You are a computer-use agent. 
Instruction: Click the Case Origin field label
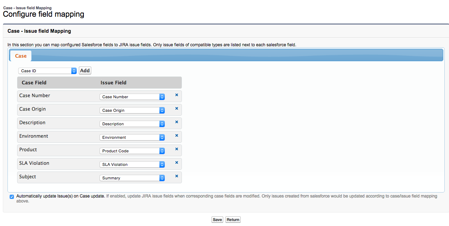(x=32, y=109)
